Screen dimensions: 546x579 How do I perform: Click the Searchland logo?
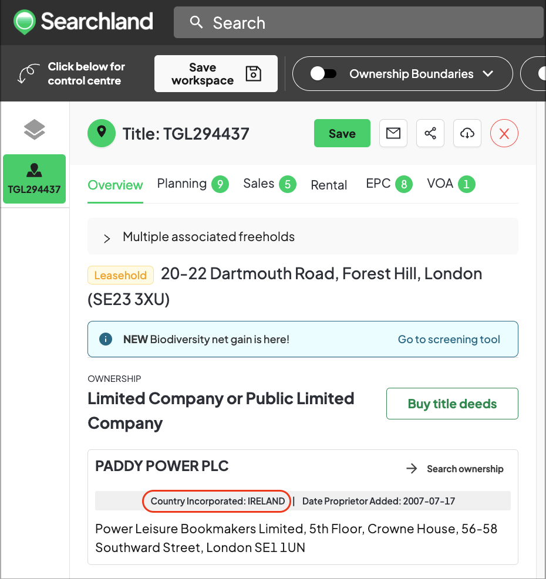(83, 22)
